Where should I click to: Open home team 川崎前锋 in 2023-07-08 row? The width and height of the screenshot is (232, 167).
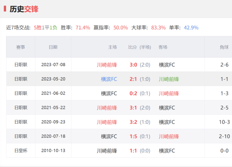(107, 65)
